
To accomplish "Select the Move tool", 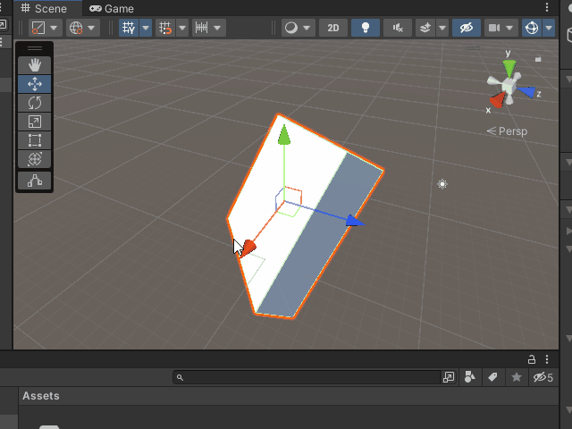I will (x=35, y=84).
